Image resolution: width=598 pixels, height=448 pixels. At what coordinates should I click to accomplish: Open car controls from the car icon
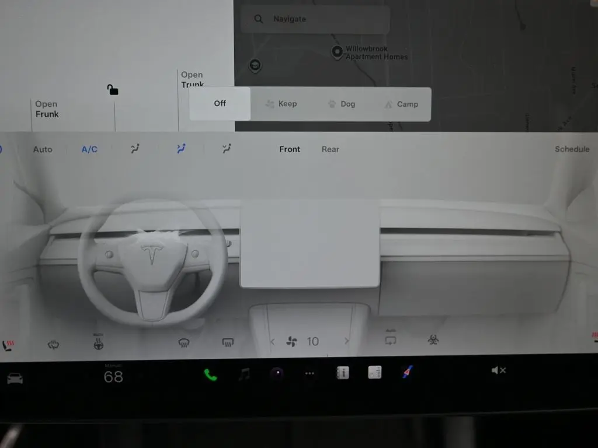pos(15,379)
